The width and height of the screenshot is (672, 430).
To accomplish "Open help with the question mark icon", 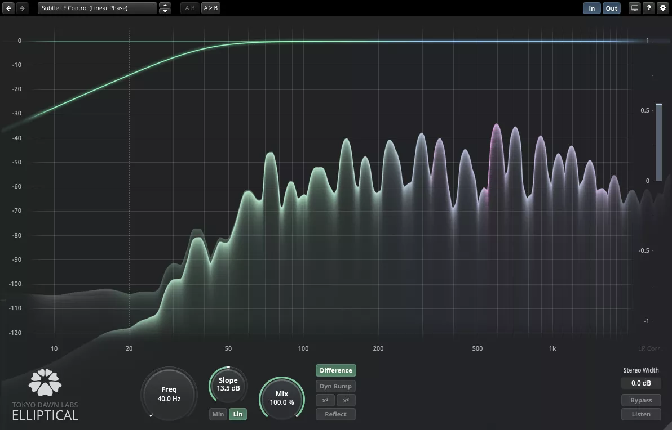I will click(x=649, y=8).
